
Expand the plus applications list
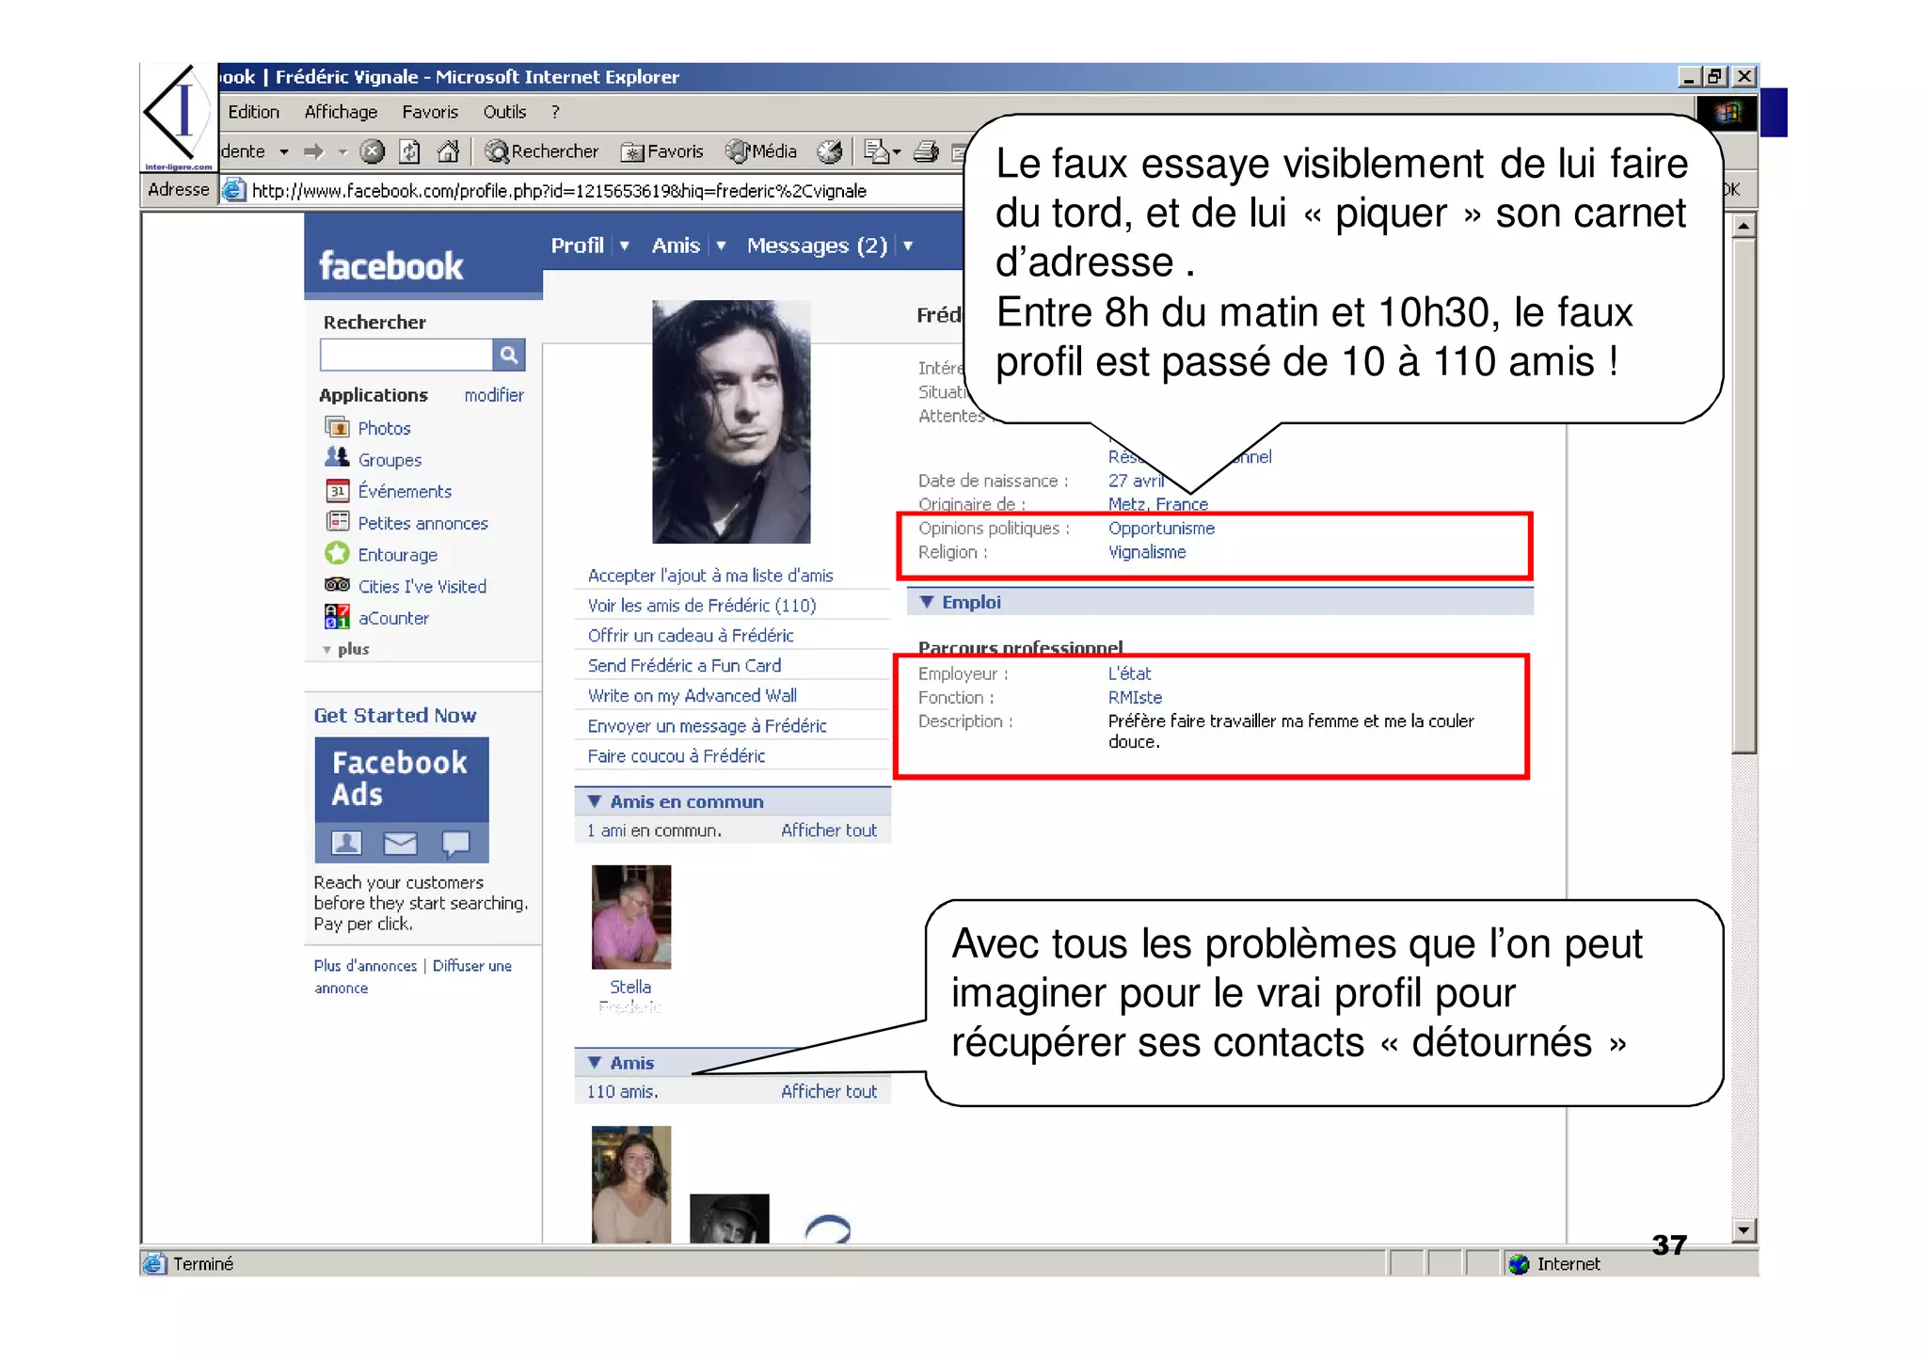(x=346, y=649)
